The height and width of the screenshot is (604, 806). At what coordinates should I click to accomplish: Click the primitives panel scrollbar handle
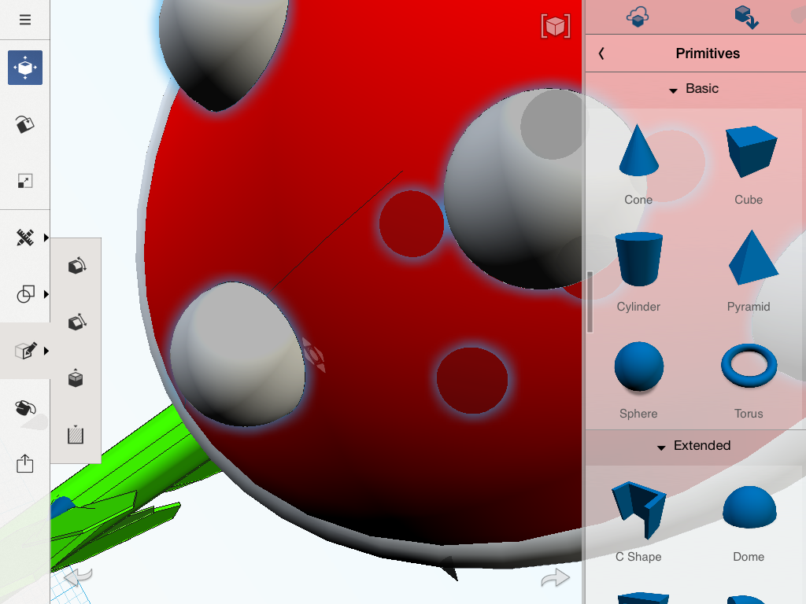coord(590,302)
